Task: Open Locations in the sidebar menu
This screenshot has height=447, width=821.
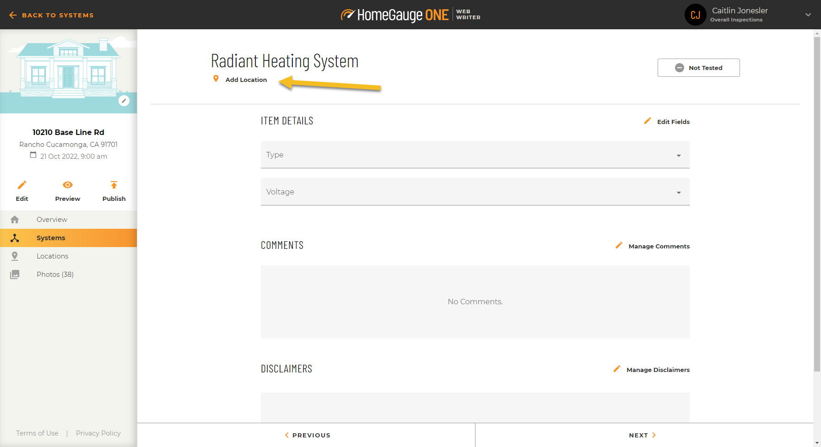Action: pos(52,256)
